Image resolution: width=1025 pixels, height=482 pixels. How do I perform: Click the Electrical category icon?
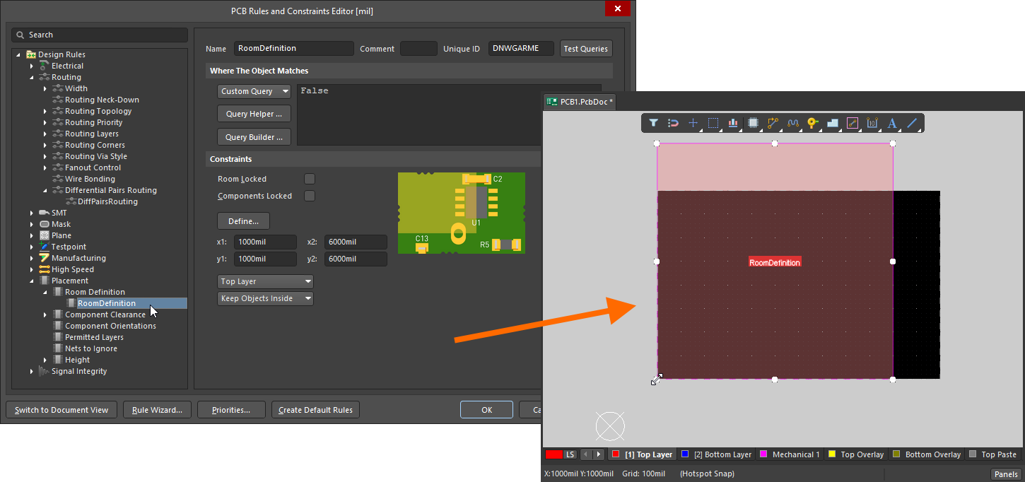[45, 66]
